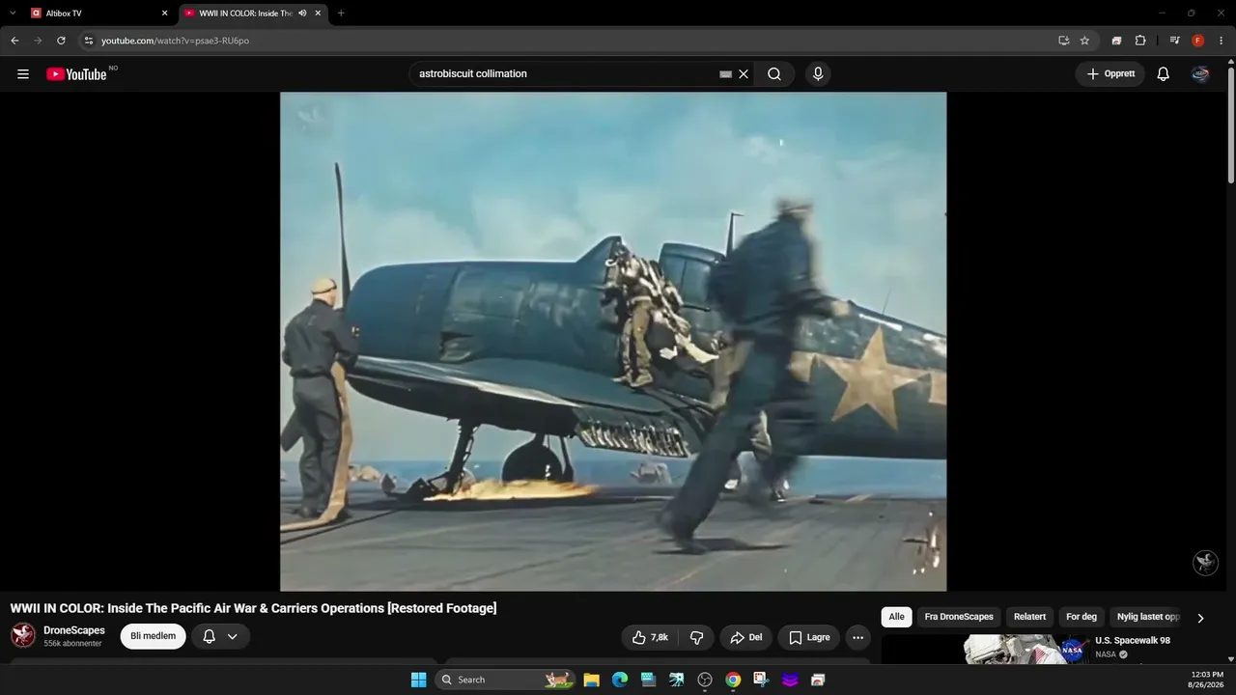The image size is (1236, 695).
Task: Open the U.S. Spacewalk 98 video title
Action: click(1133, 641)
